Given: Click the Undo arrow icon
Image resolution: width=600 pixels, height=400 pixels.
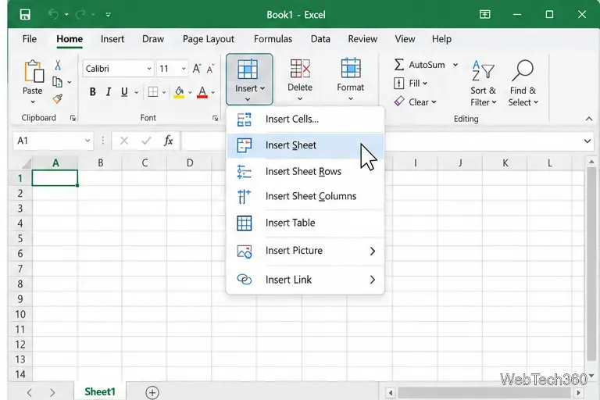Looking at the screenshot, I should click(x=54, y=15).
